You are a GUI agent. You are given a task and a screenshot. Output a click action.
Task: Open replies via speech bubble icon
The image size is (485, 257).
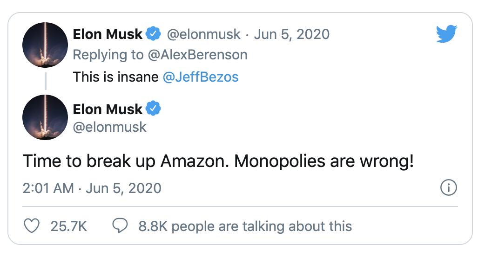click(x=120, y=226)
